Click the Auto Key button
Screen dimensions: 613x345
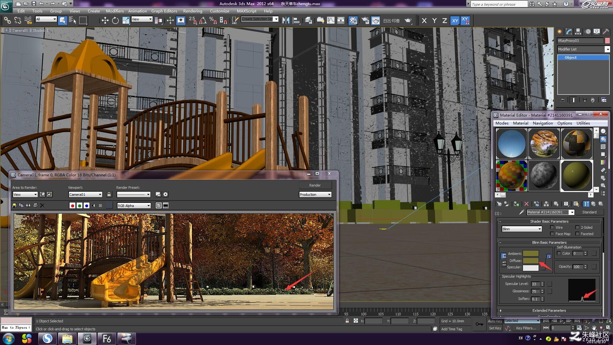(495, 321)
